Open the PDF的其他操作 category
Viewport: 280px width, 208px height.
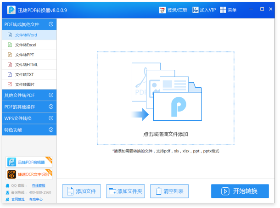coord(29,107)
